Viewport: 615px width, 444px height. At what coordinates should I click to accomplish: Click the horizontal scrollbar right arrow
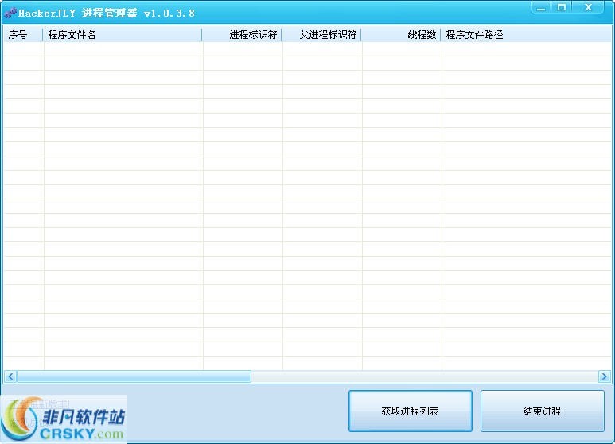[x=605, y=376]
